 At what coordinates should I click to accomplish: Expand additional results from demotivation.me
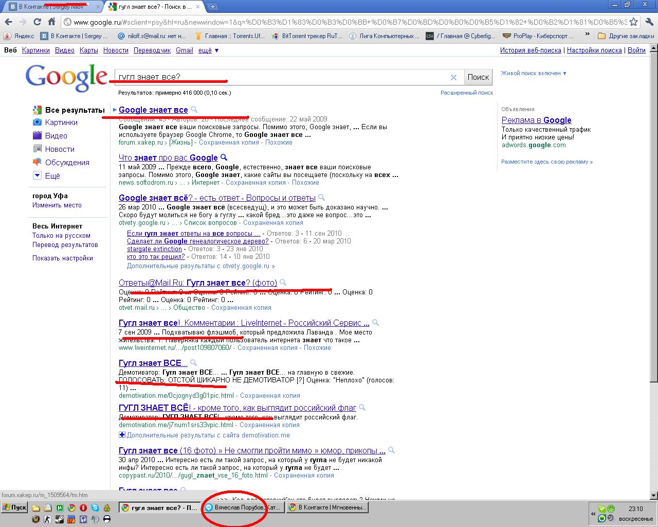[204, 435]
